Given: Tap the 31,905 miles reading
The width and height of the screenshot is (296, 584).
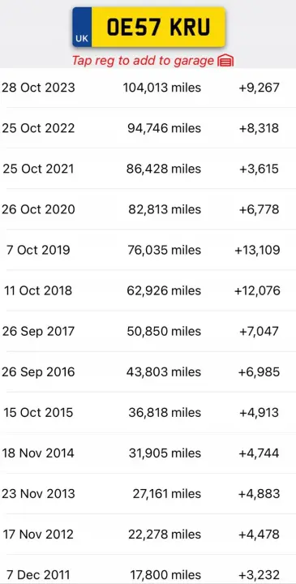Looking at the screenshot, I should click(x=165, y=453).
